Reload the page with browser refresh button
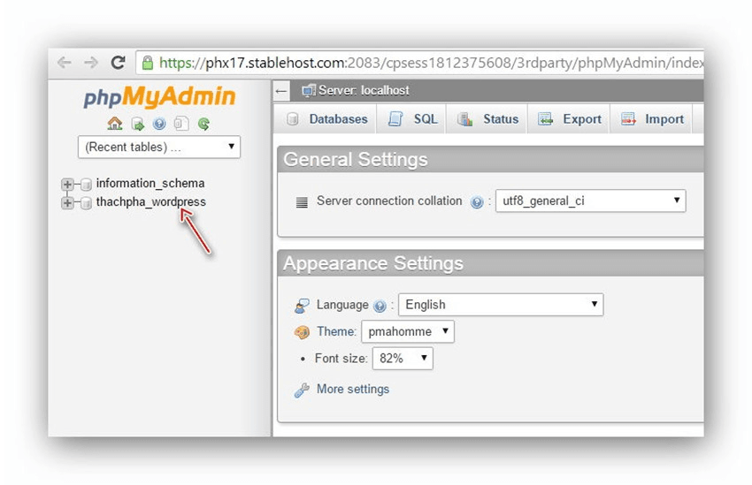The image size is (752, 485). tap(118, 62)
